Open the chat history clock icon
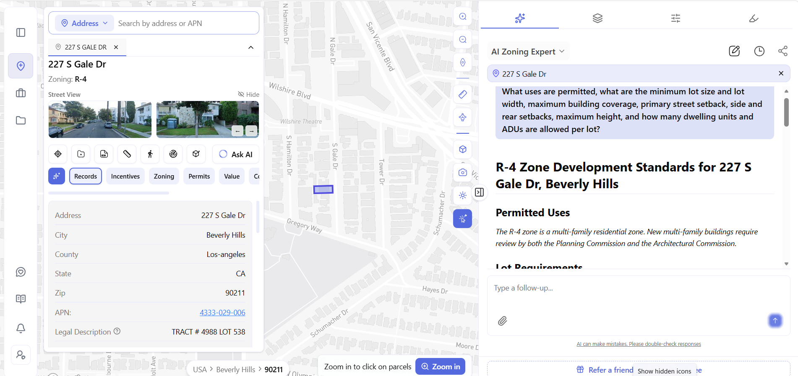This screenshot has height=376, width=798. tap(759, 51)
